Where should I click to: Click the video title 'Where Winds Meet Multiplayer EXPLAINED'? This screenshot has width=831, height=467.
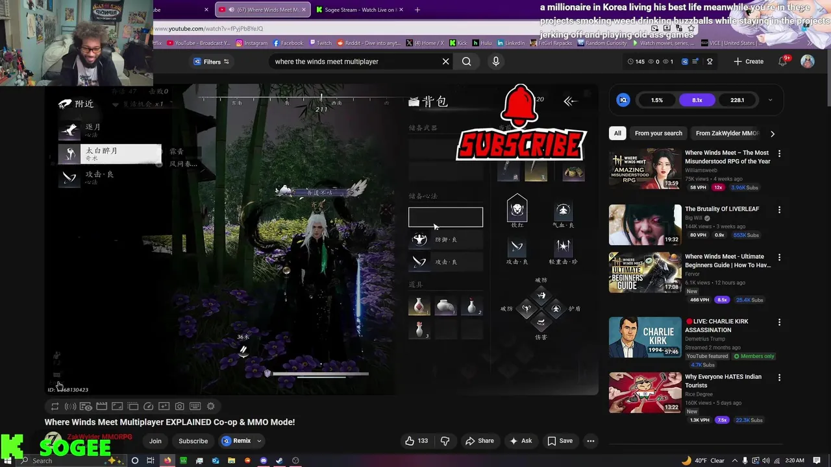click(x=169, y=422)
